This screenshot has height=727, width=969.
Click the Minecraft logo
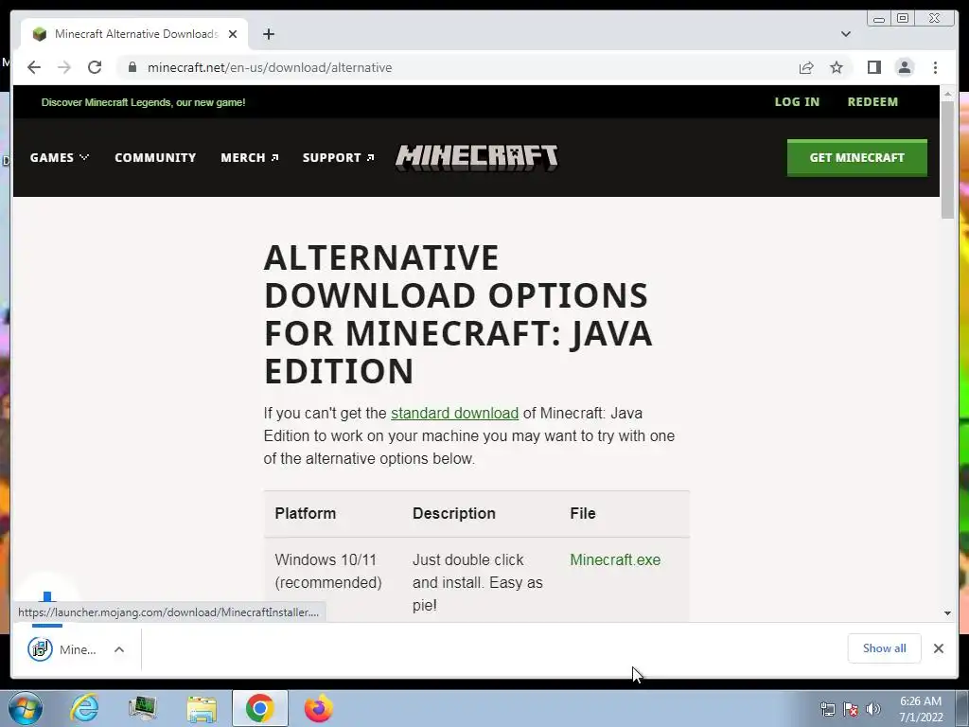click(x=477, y=158)
